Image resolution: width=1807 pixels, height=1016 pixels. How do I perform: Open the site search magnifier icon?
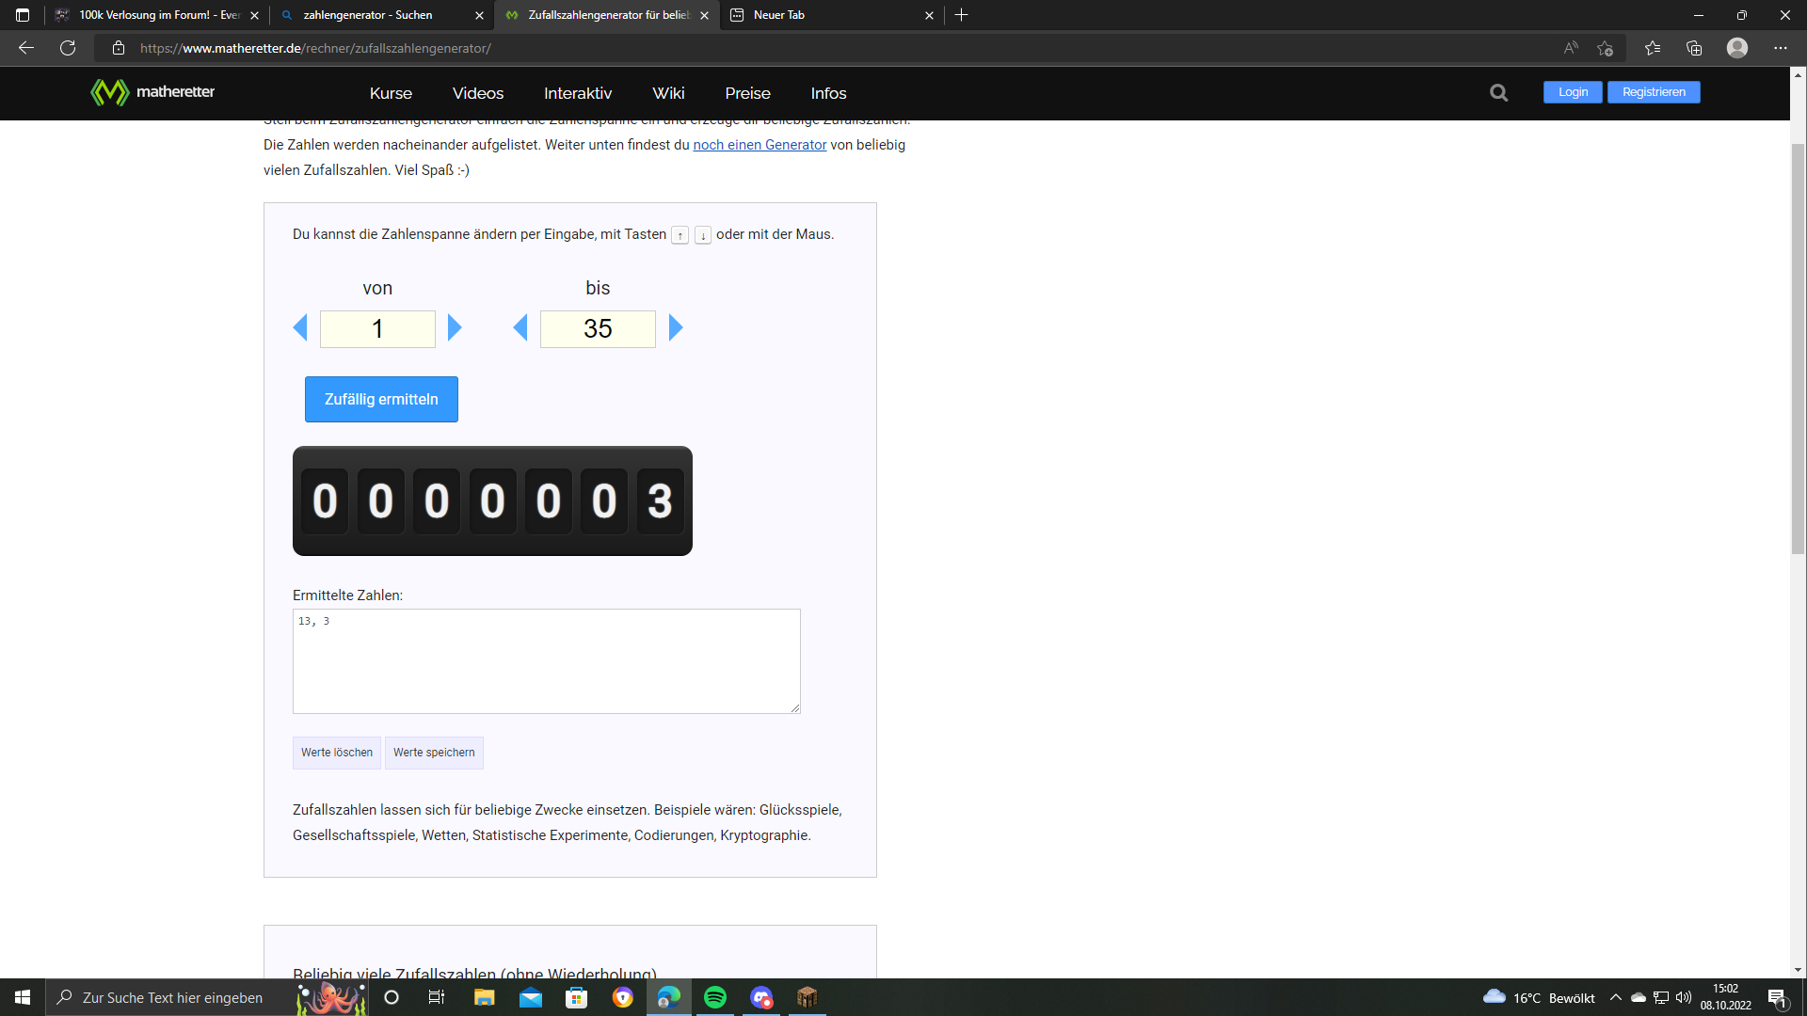1499,92
